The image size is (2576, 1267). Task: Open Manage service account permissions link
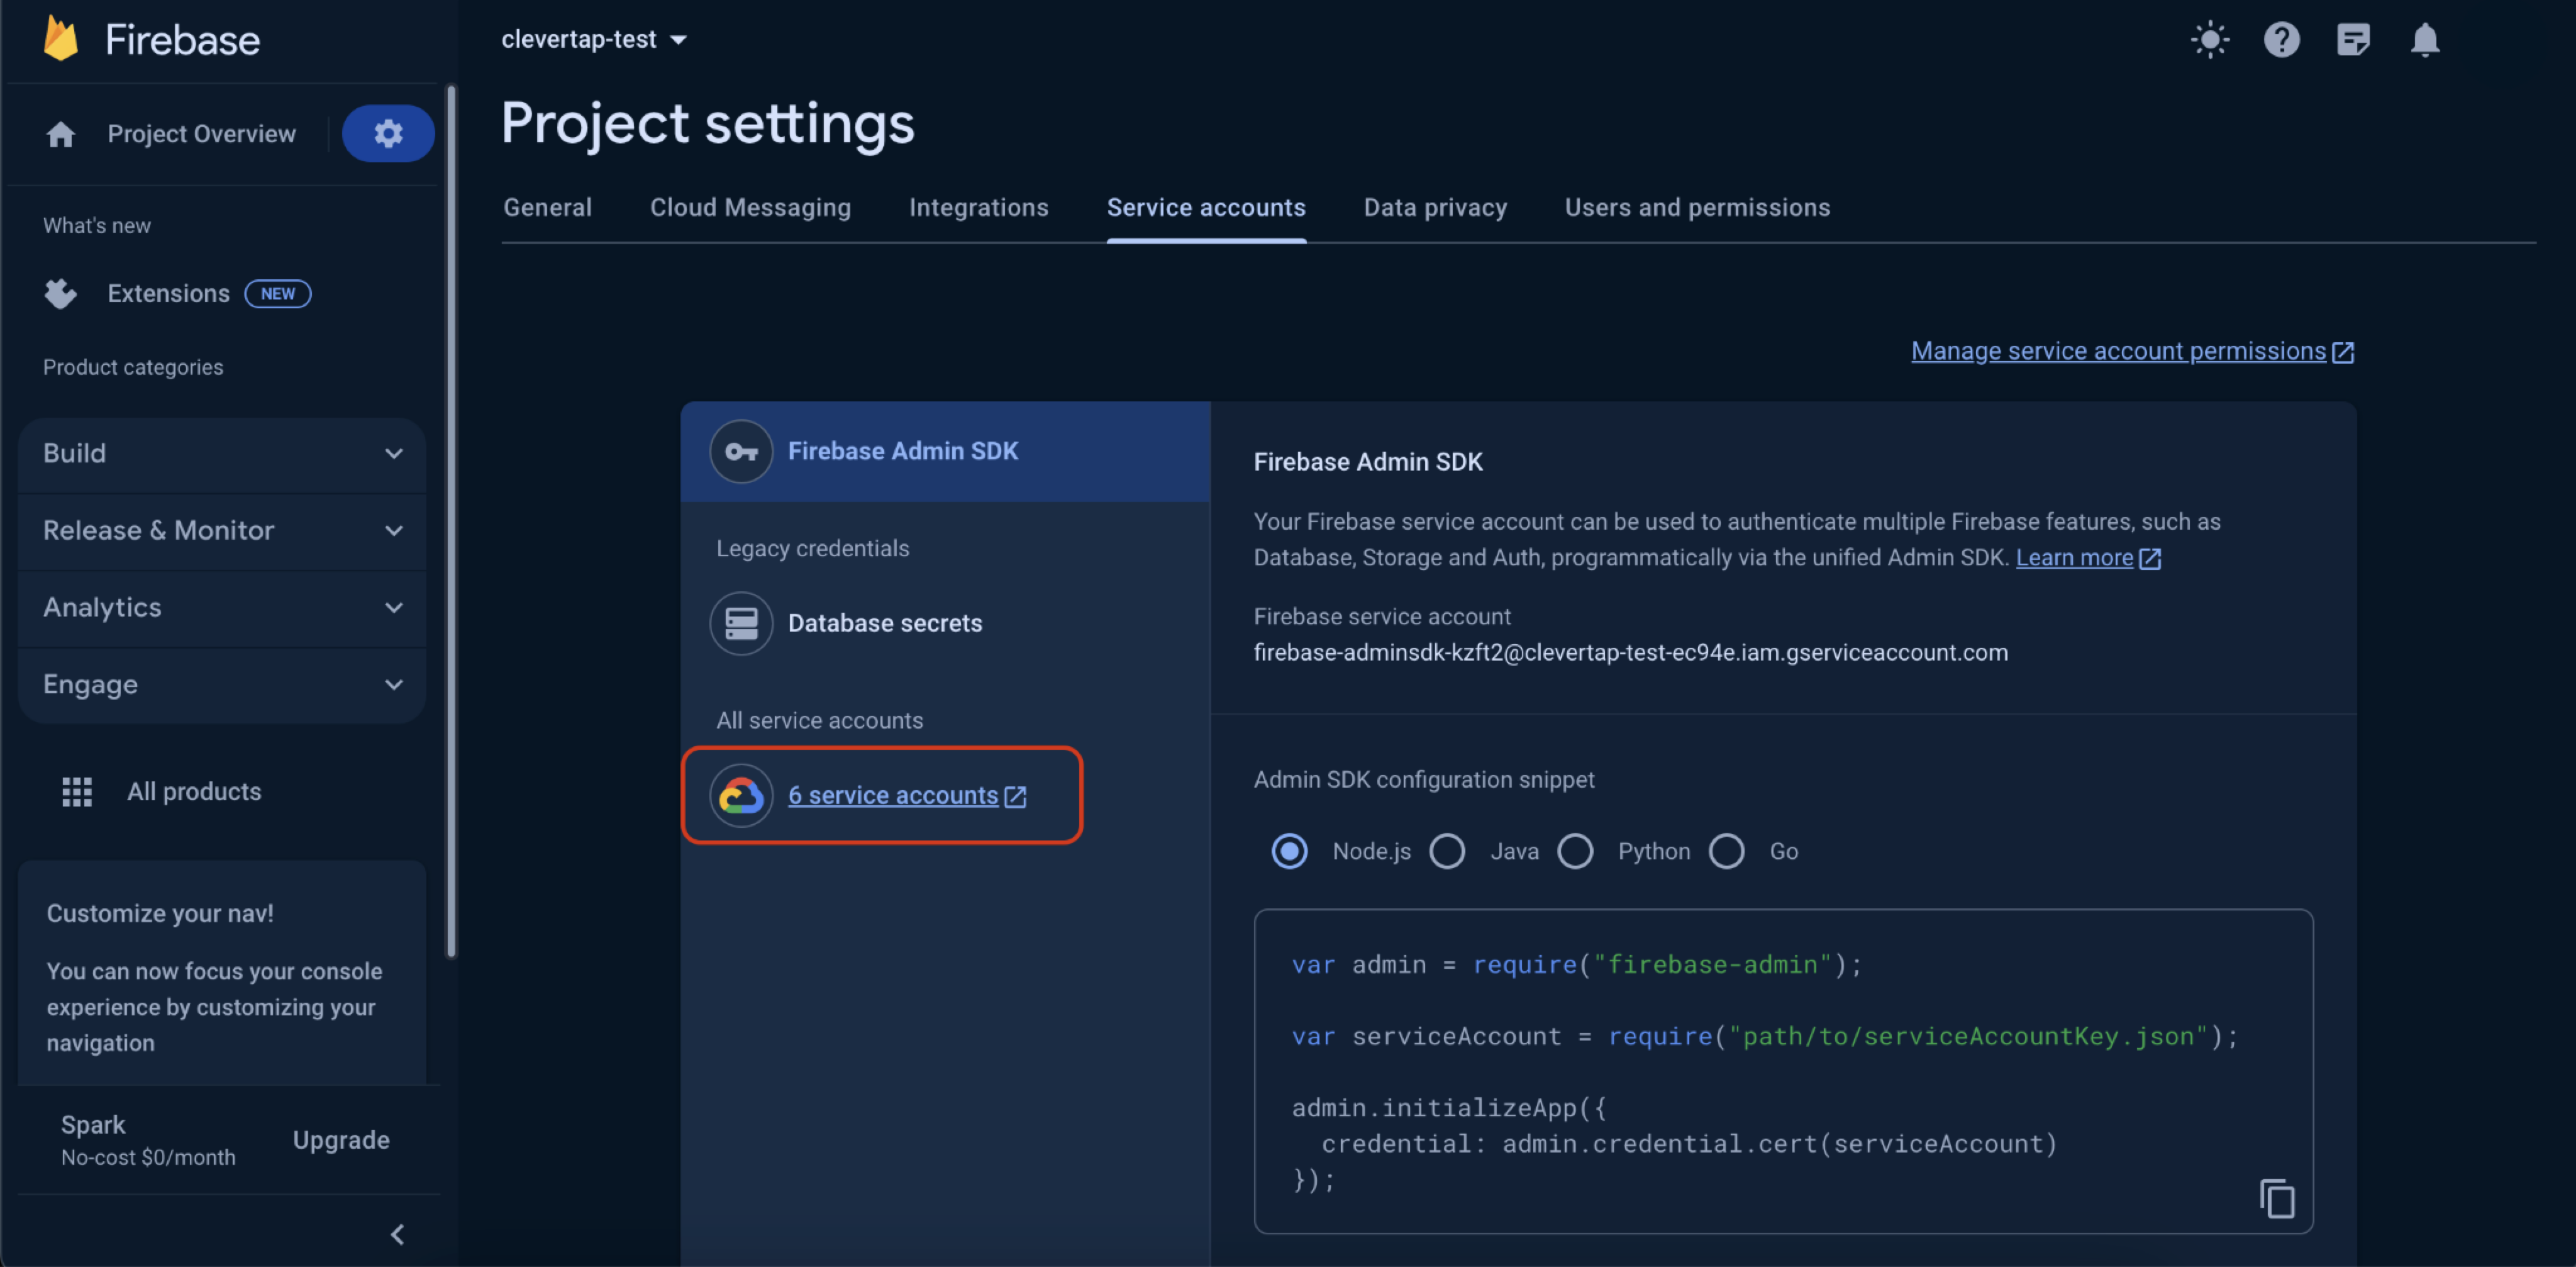2118,351
